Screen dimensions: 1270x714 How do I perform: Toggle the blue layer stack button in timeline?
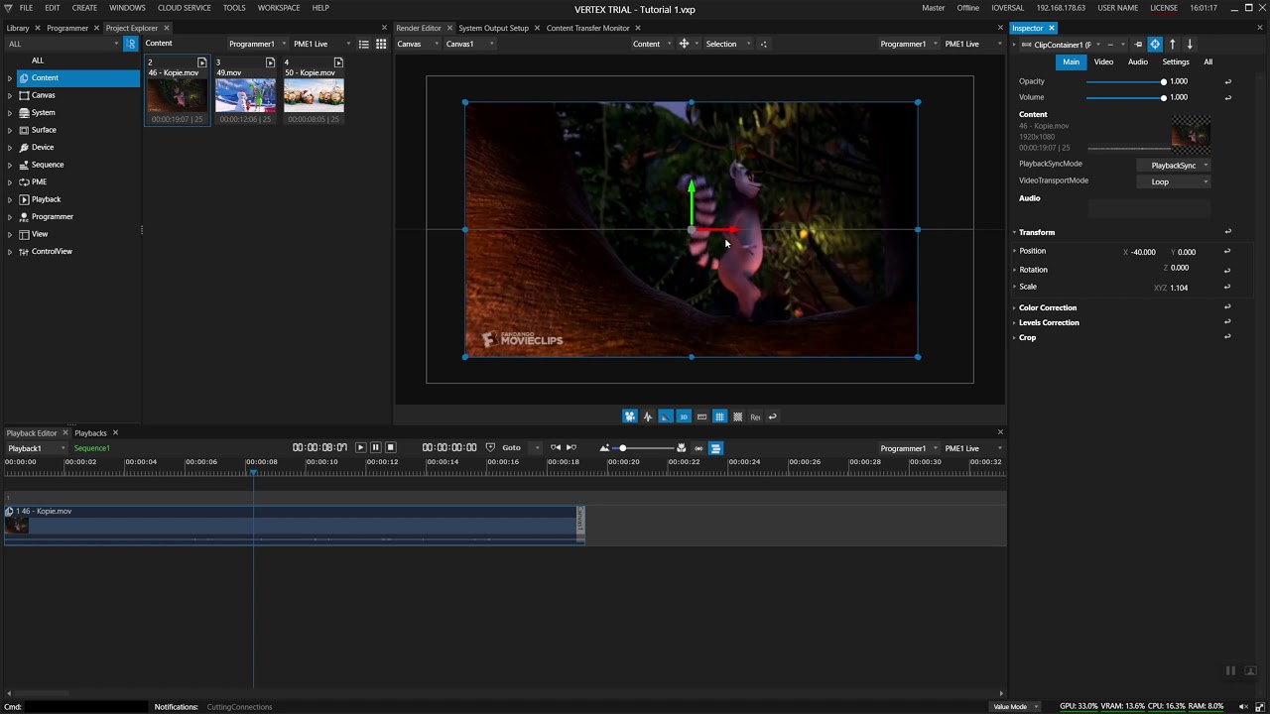pos(715,448)
